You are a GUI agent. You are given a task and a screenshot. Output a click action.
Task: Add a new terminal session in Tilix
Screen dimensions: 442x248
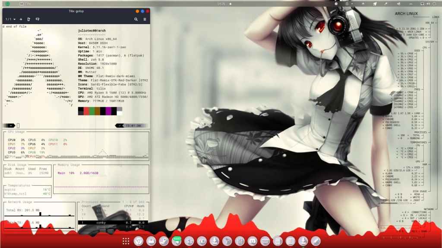(x=21, y=19)
